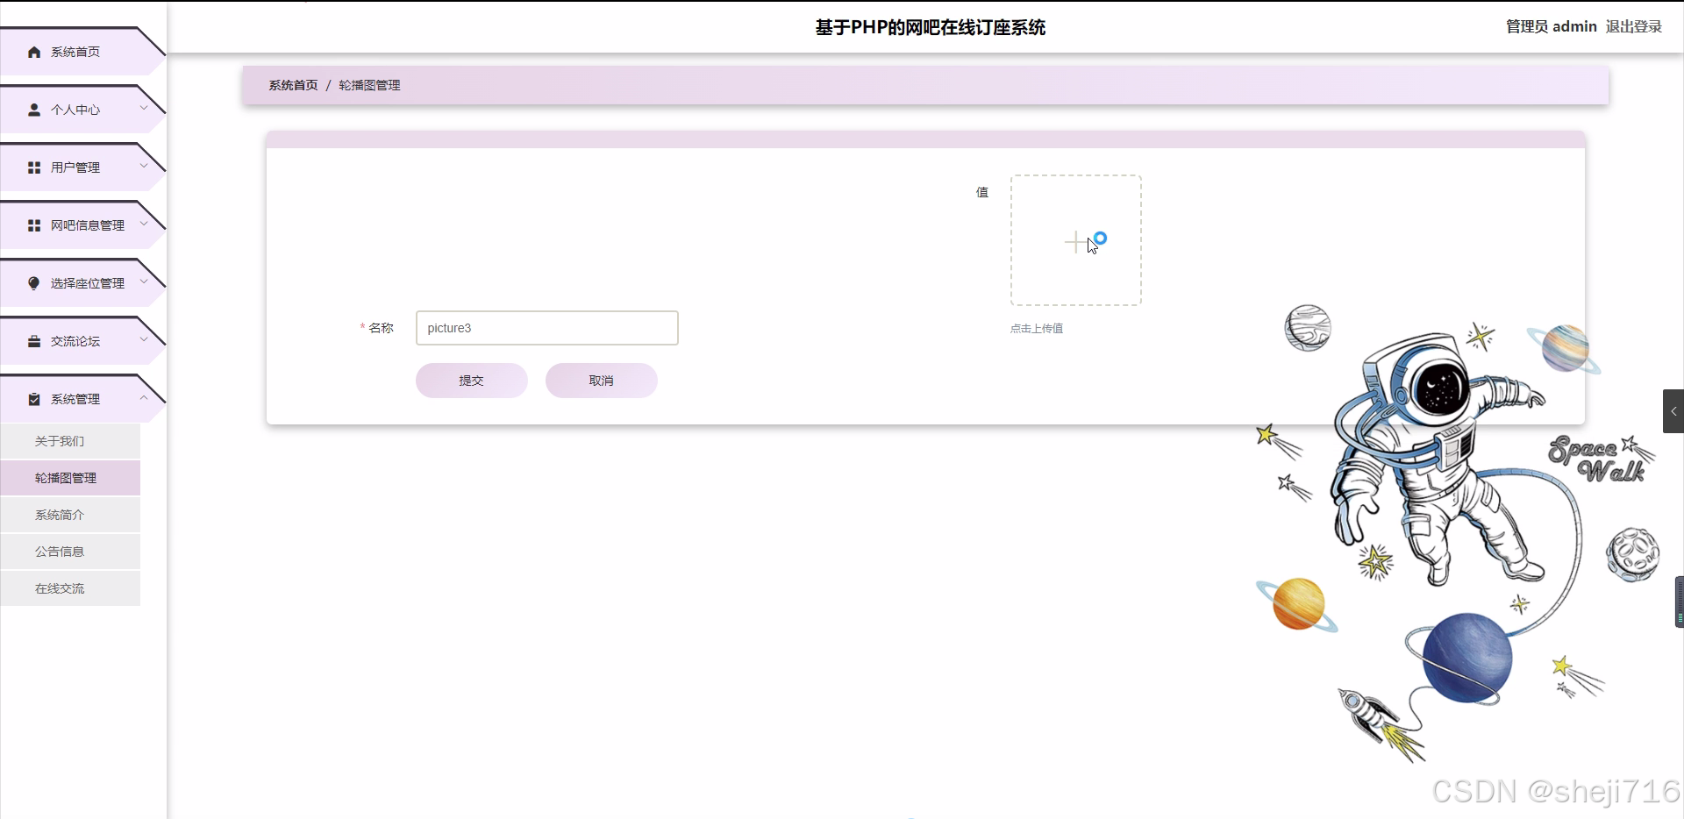Viewport: 1684px width, 819px height.
Task: Click the 名称 field label
Action: [381, 328]
